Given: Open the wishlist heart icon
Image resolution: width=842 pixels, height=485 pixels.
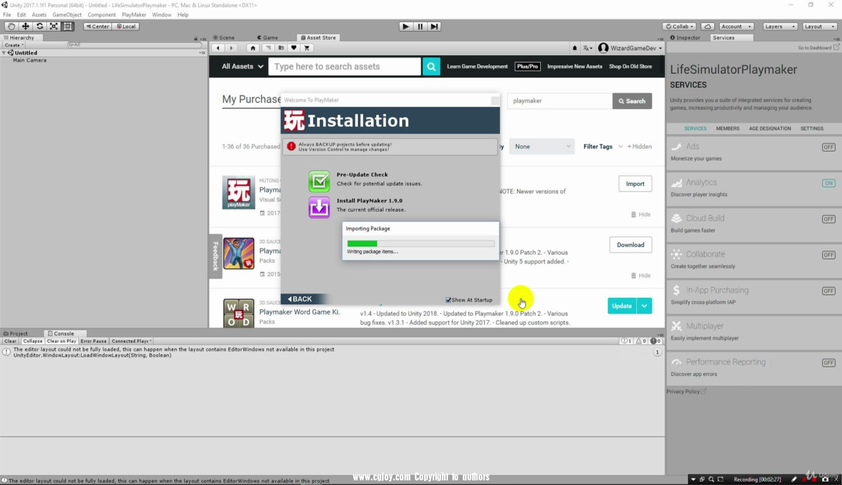Looking at the screenshot, I should coord(293,48).
